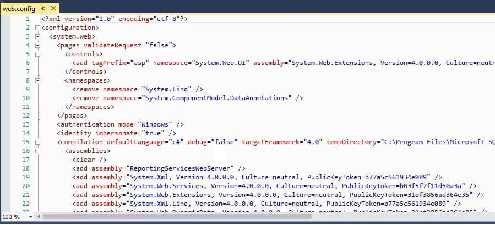The height and width of the screenshot is (225, 495).
Task: Click "ReportingServicesWebServer" assembly on line 18
Action: 180,168
